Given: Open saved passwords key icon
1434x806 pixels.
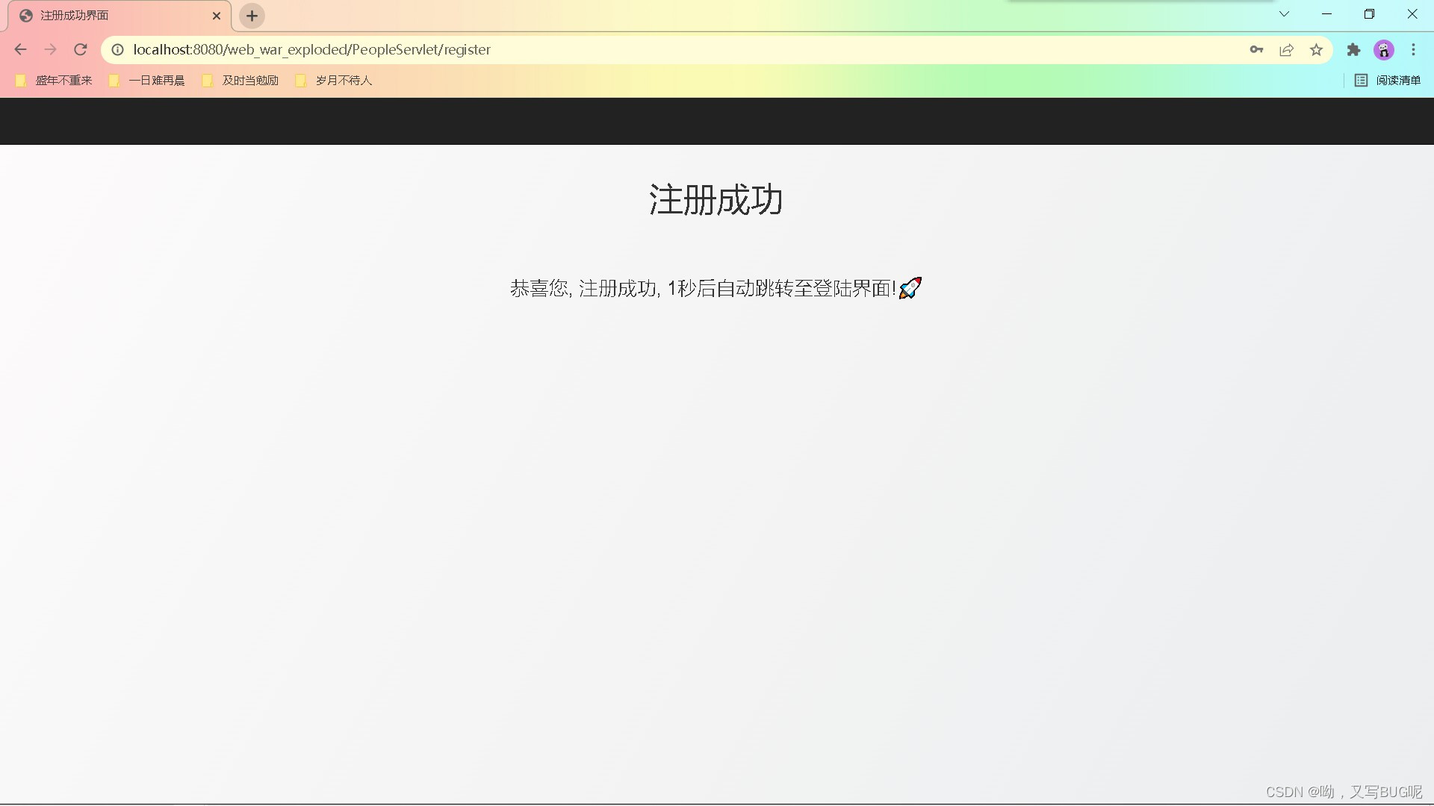Looking at the screenshot, I should click(x=1256, y=50).
